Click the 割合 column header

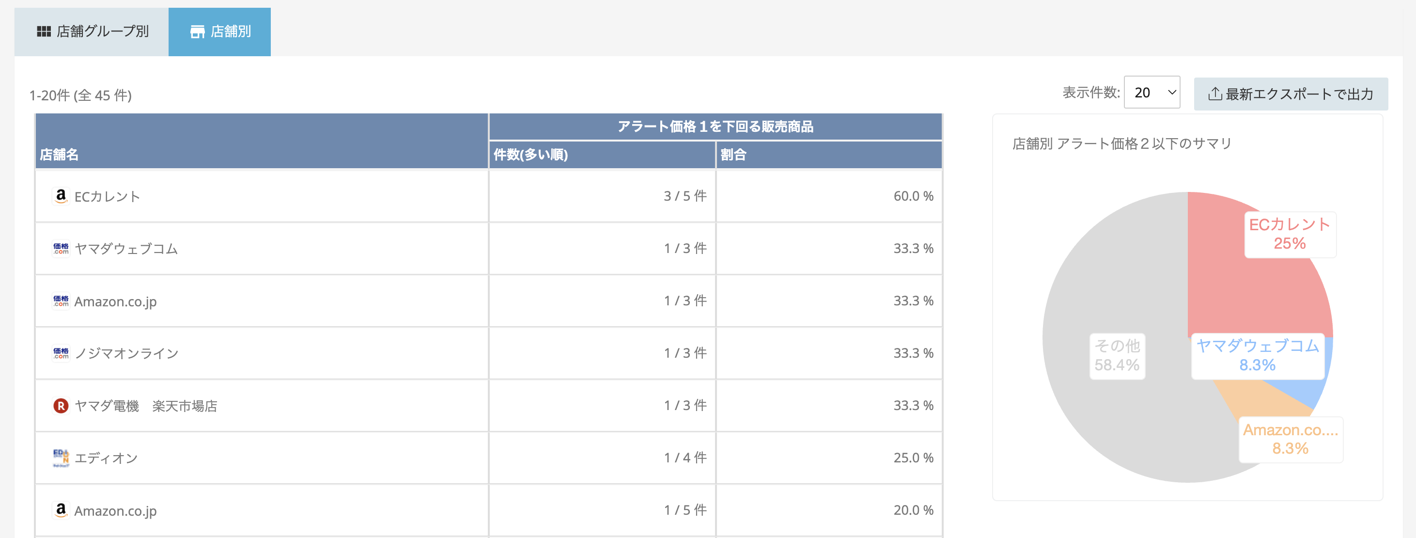[733, 155]
